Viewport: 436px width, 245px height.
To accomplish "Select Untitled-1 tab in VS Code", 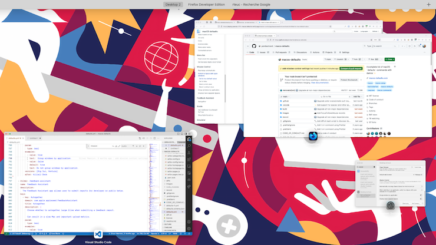I will pos(34,138).
